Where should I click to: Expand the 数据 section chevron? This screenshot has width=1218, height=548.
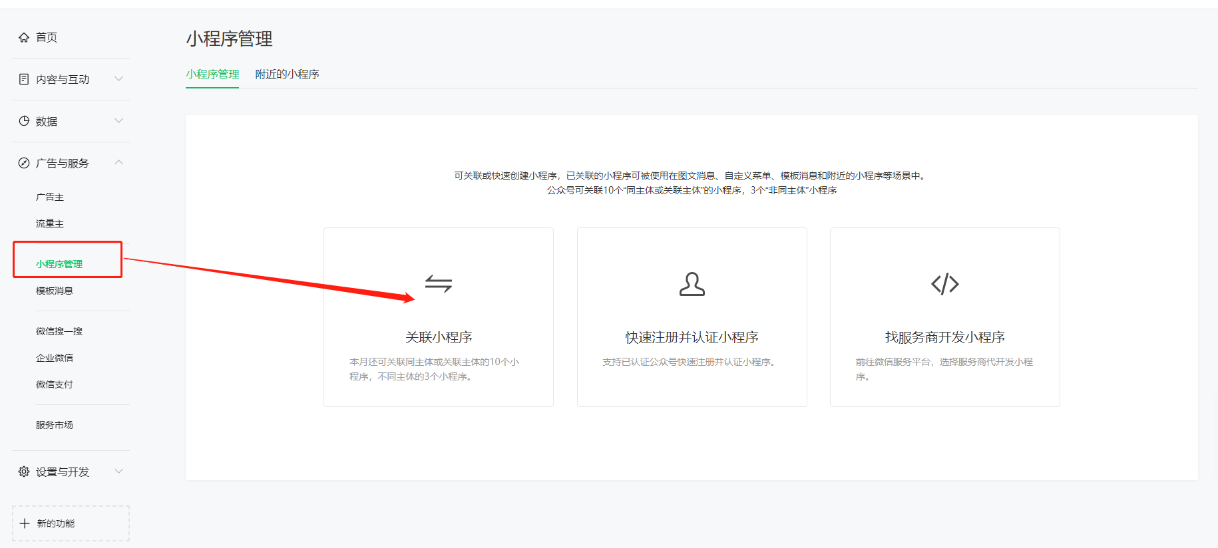119,120
